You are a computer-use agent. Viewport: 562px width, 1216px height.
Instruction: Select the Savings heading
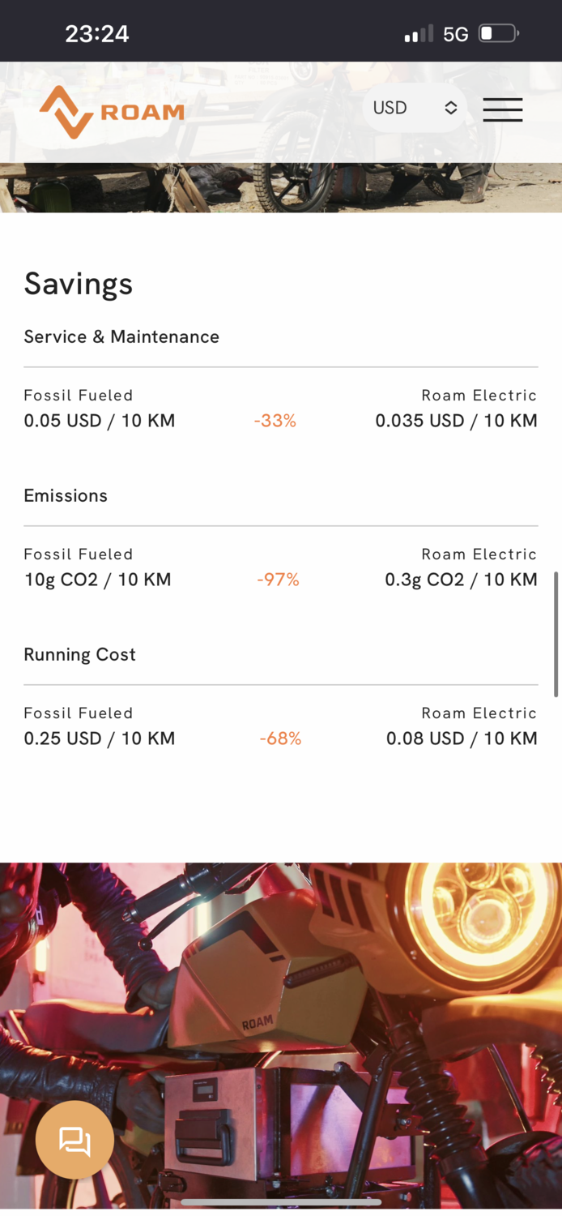coord(78,284)
